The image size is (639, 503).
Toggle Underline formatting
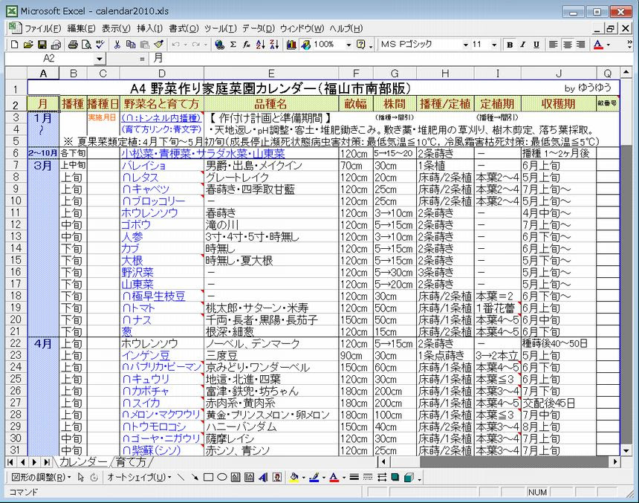tap(536, 45)
